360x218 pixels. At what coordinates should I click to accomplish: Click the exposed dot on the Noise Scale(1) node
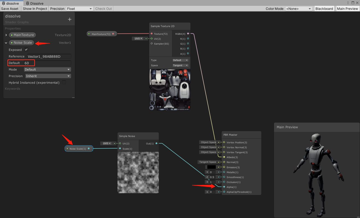pos(88,149)
